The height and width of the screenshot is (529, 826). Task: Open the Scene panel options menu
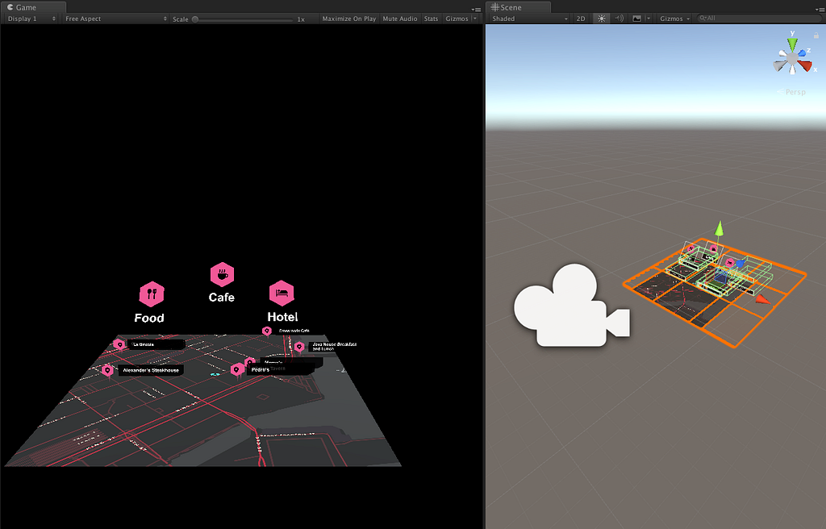point(820,10)
